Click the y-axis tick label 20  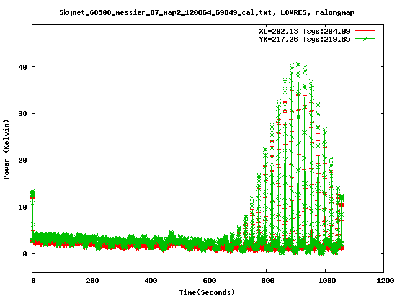[x=22, y=160]
